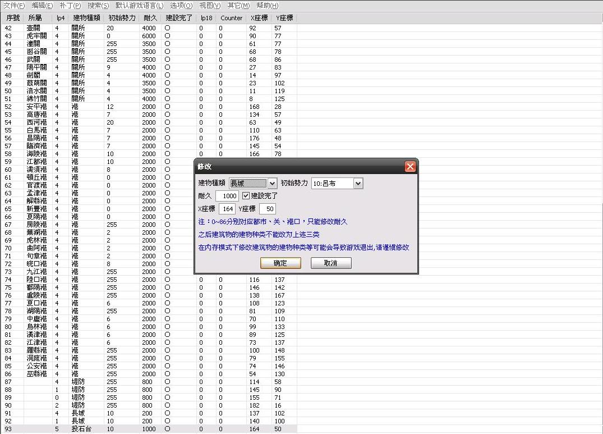Click the Y座標 column header

[284, 18]
